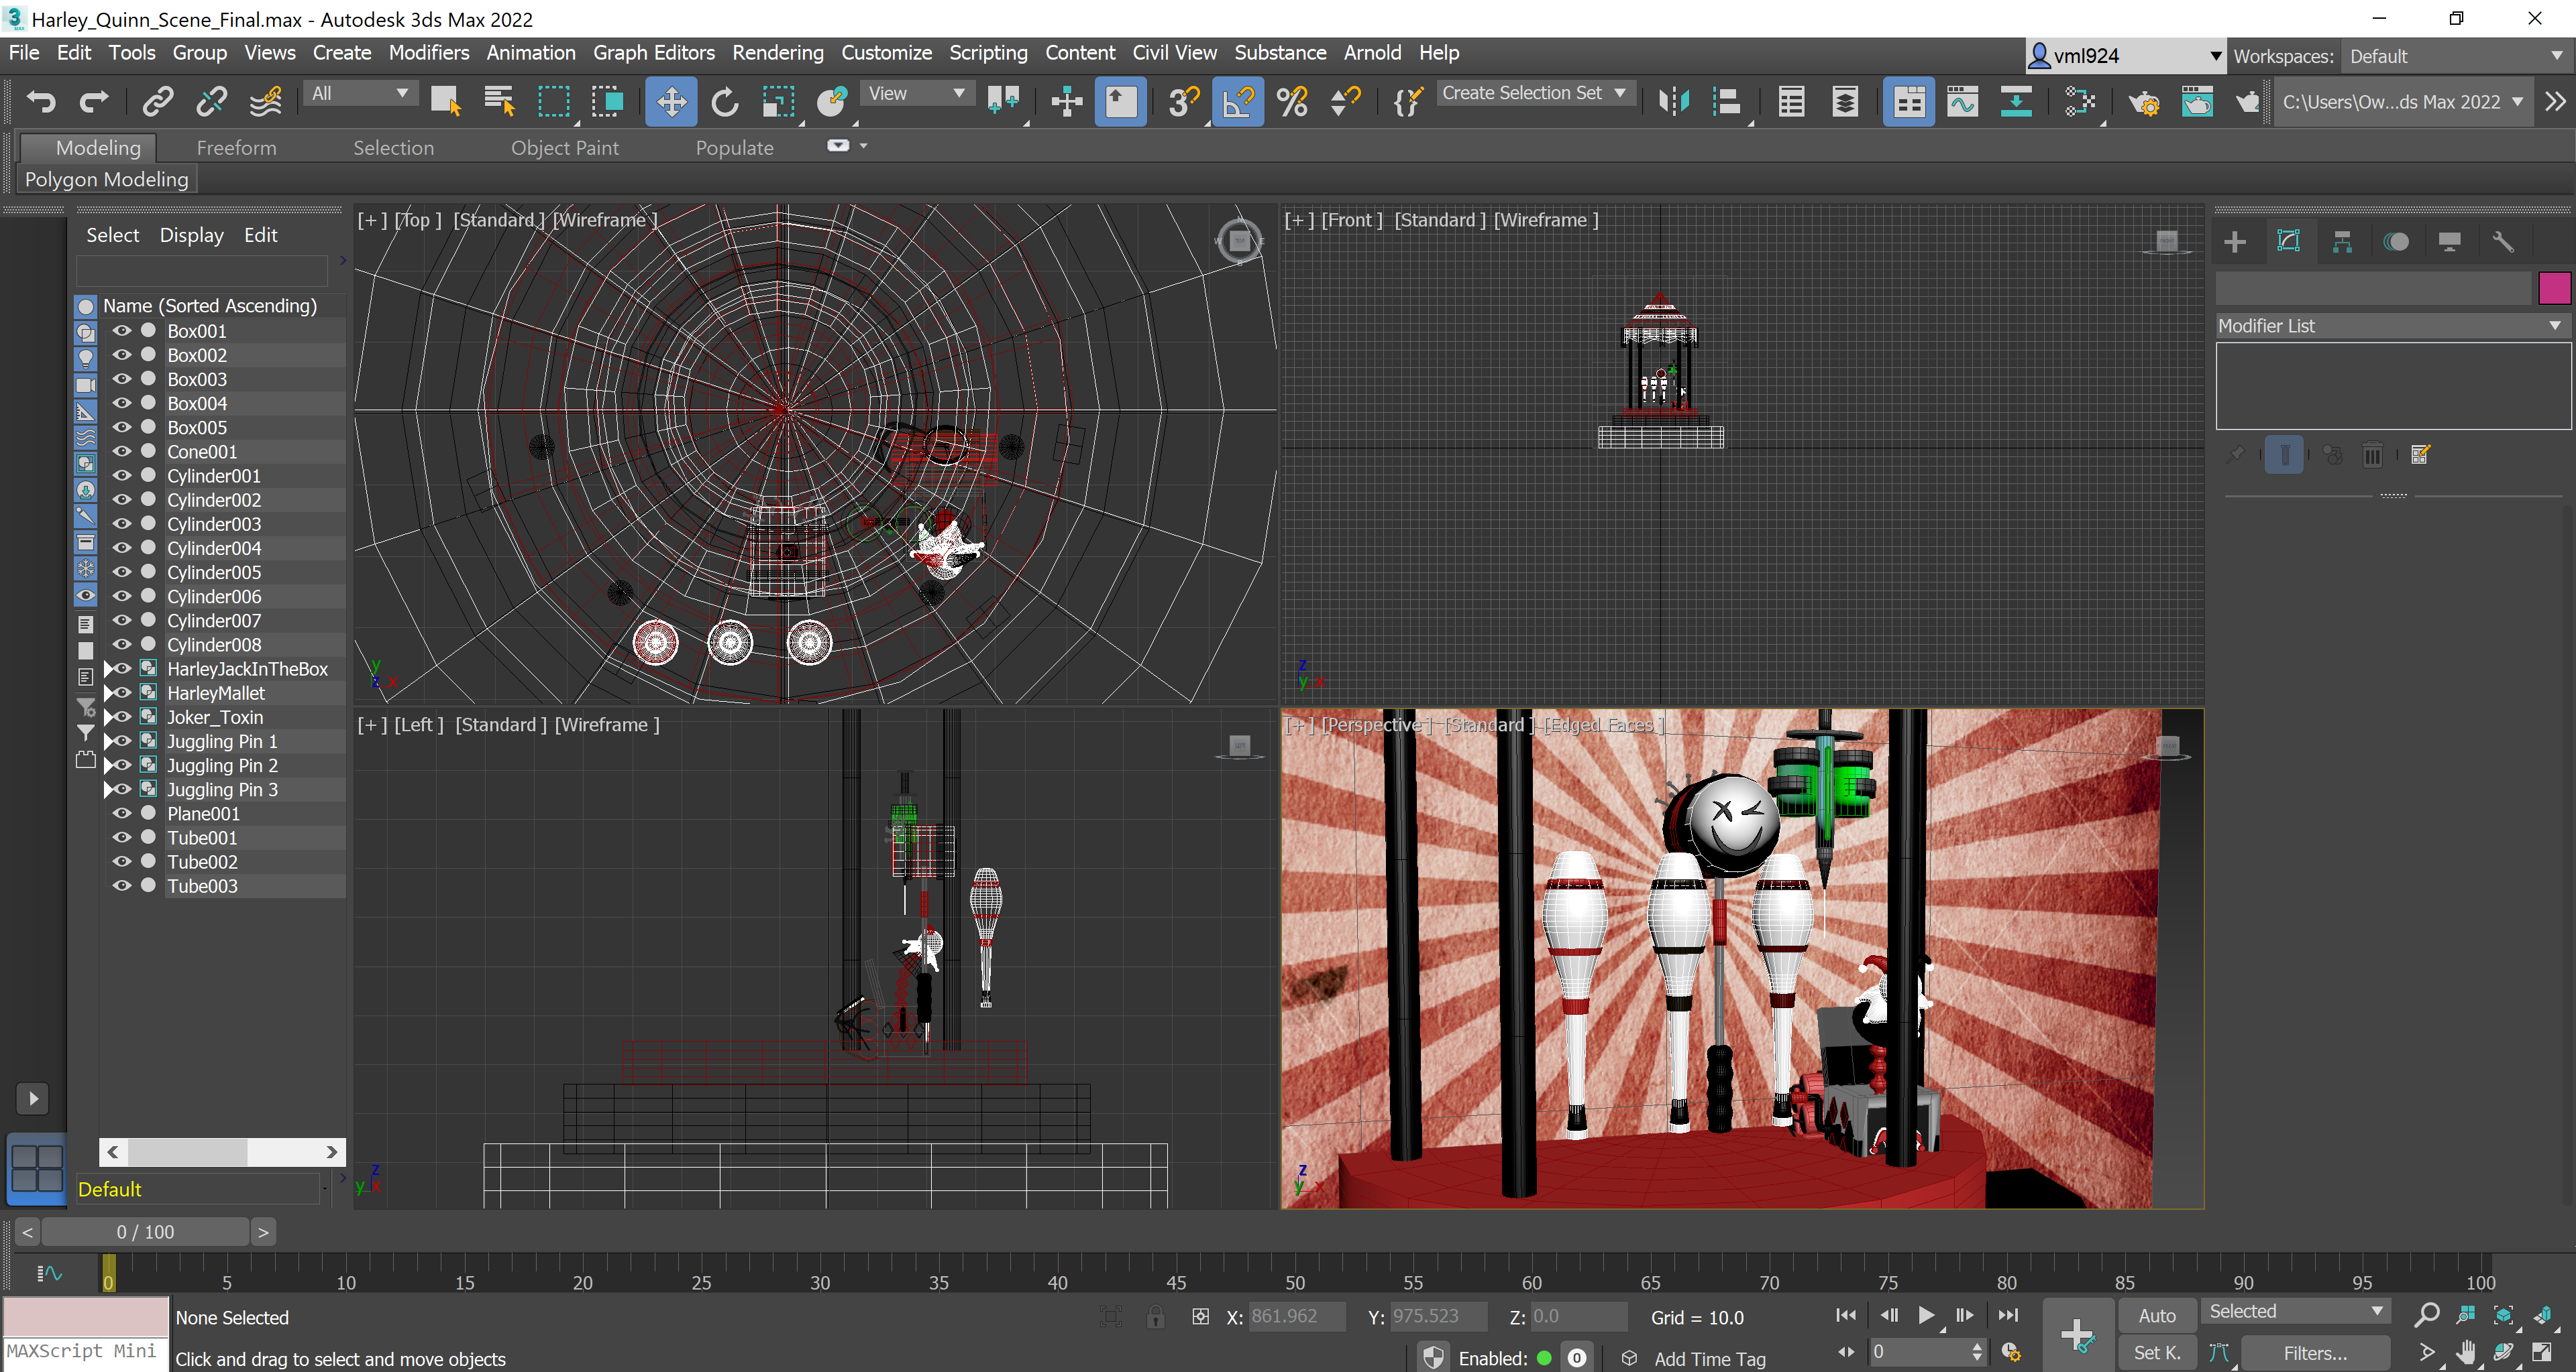
Task: Expand the Joker_Toxin group
Action: [x=109, y=716]
